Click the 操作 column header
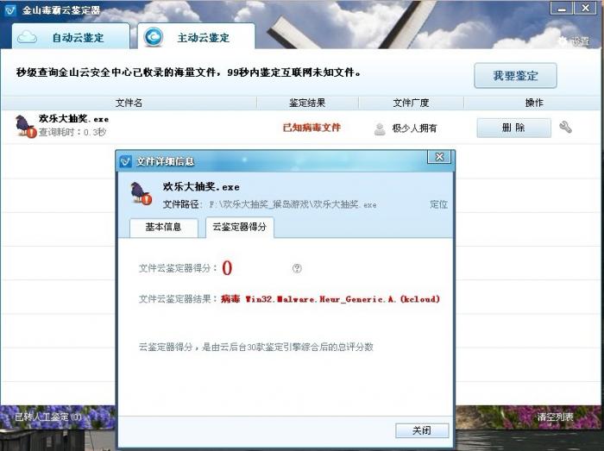 click(x=534, y=103)
